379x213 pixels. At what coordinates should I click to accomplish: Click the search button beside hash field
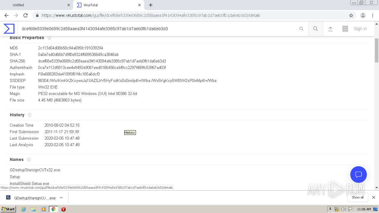tap(316, 29)
